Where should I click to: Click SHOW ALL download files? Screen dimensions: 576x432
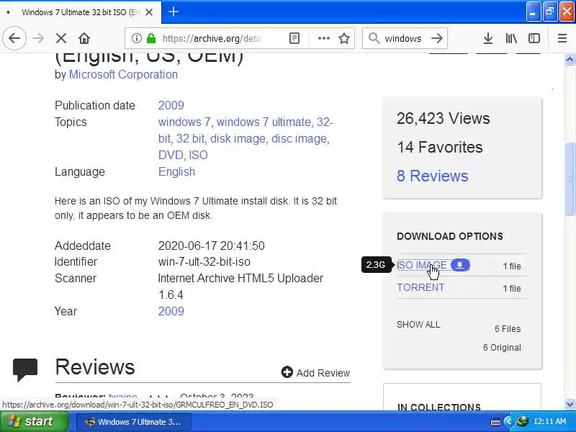click(418, 325)
